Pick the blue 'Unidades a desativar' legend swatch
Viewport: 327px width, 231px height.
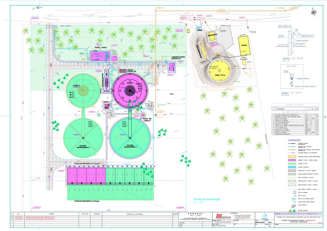pyautogui.click(x=292, y=167)
